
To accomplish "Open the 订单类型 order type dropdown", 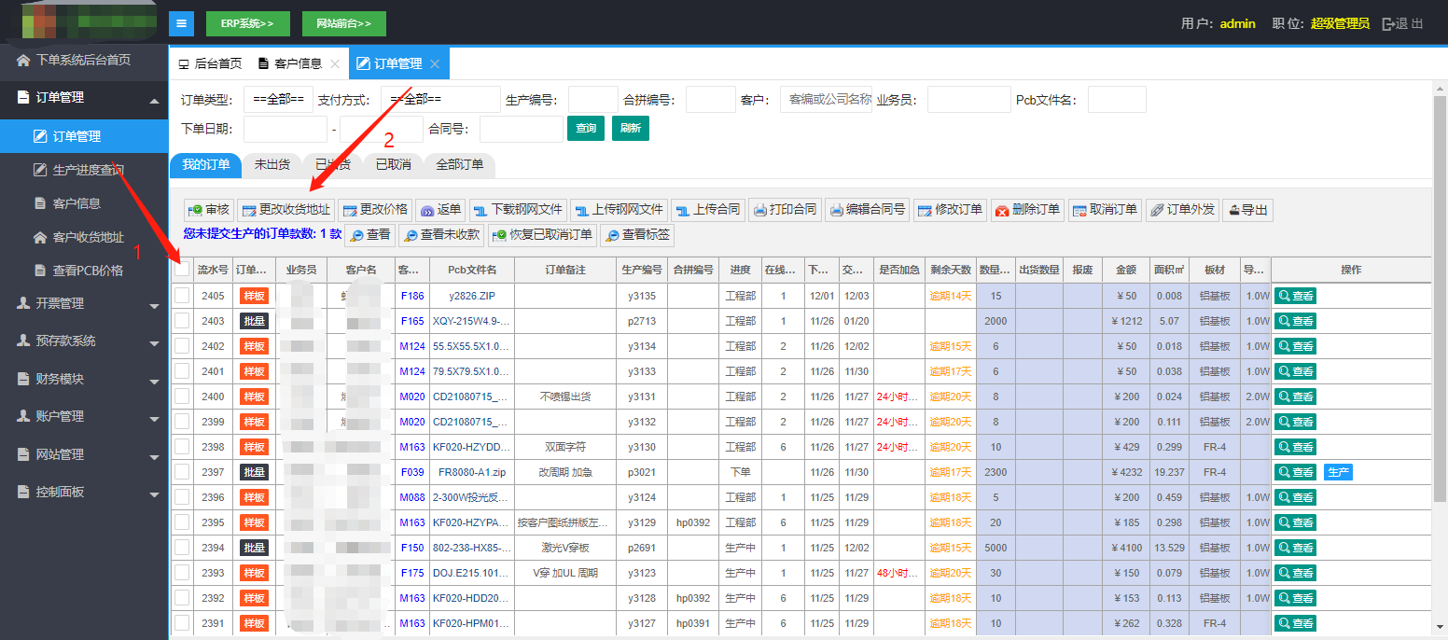I will 278,99.
